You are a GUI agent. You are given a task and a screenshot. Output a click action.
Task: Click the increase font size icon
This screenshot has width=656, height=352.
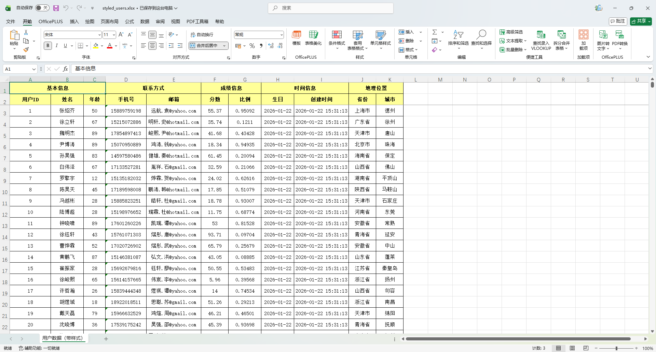(x=121, y=34)
